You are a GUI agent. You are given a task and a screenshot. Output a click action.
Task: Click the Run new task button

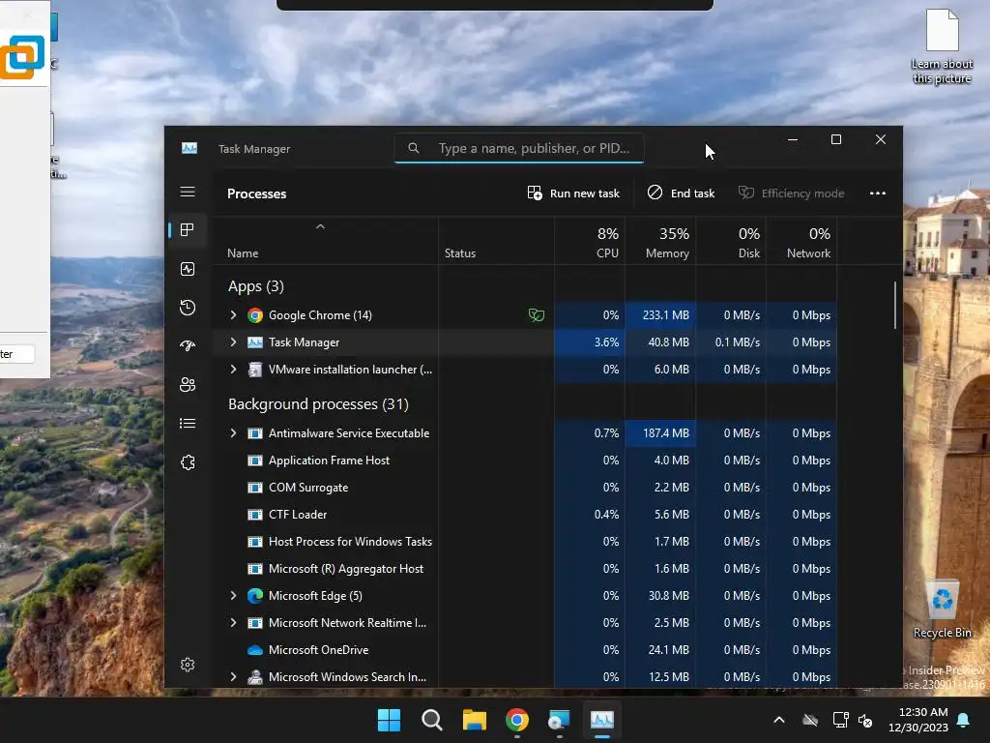coord(573,193)
